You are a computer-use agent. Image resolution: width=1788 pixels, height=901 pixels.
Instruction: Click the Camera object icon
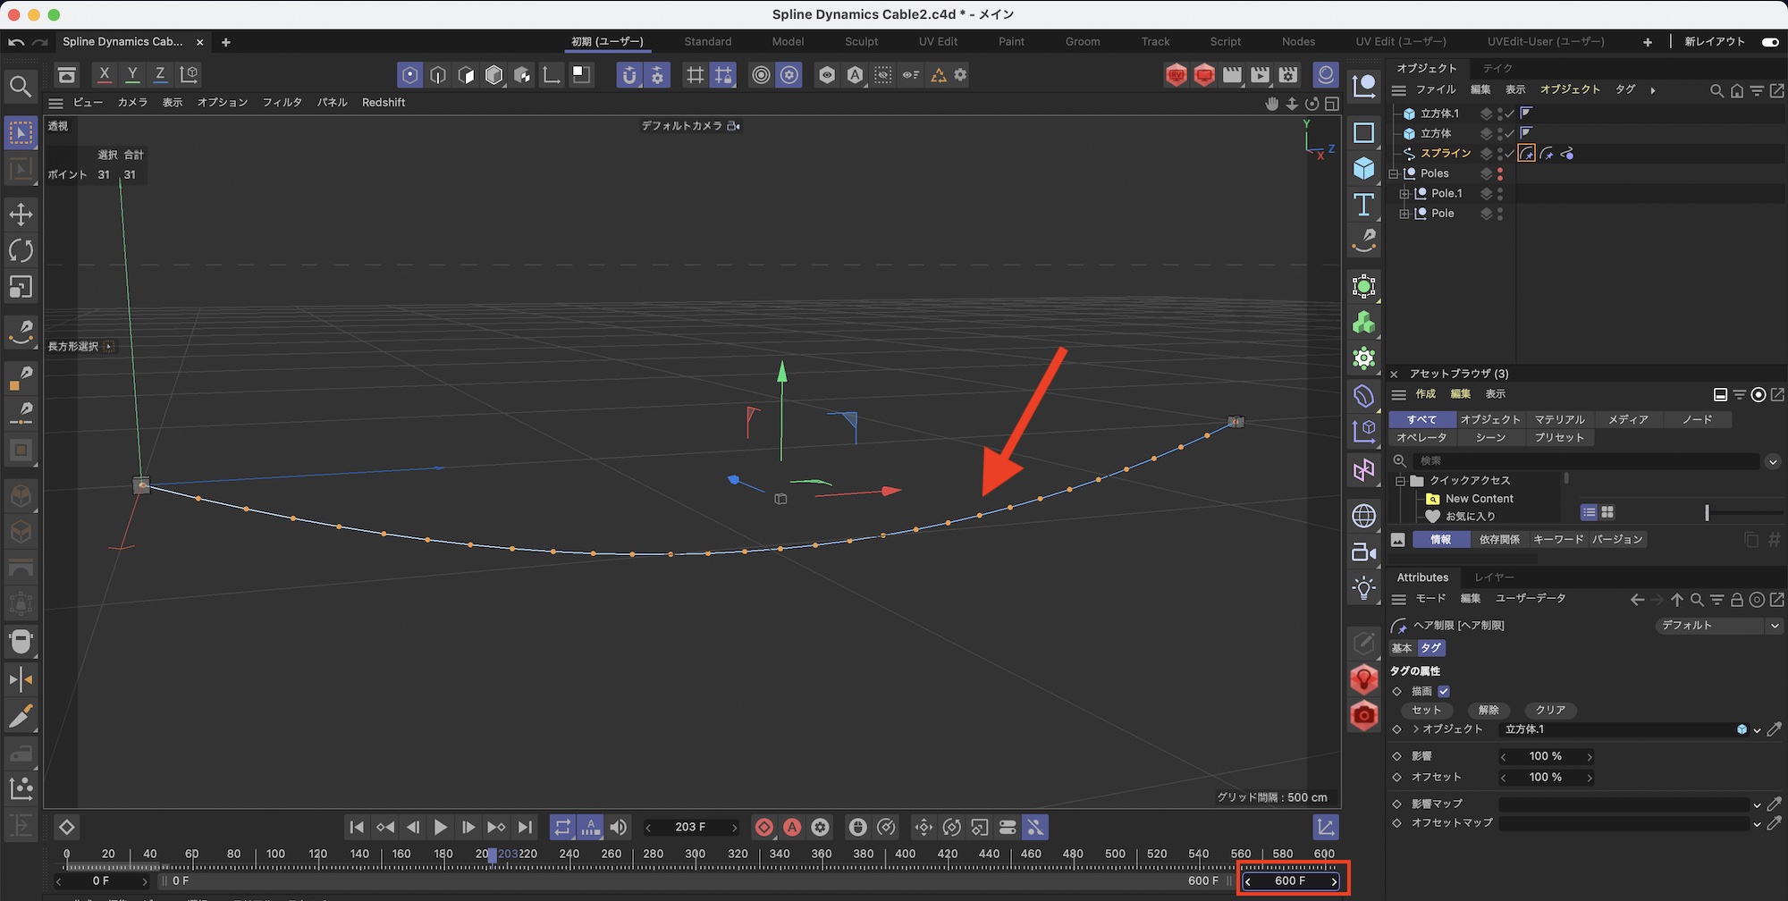coord(1363,552)
